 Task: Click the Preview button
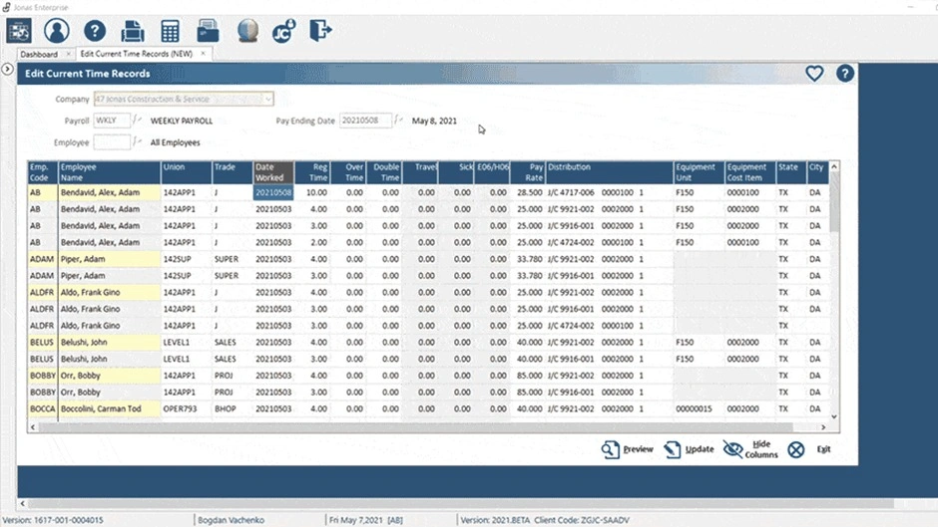[628, 449]
